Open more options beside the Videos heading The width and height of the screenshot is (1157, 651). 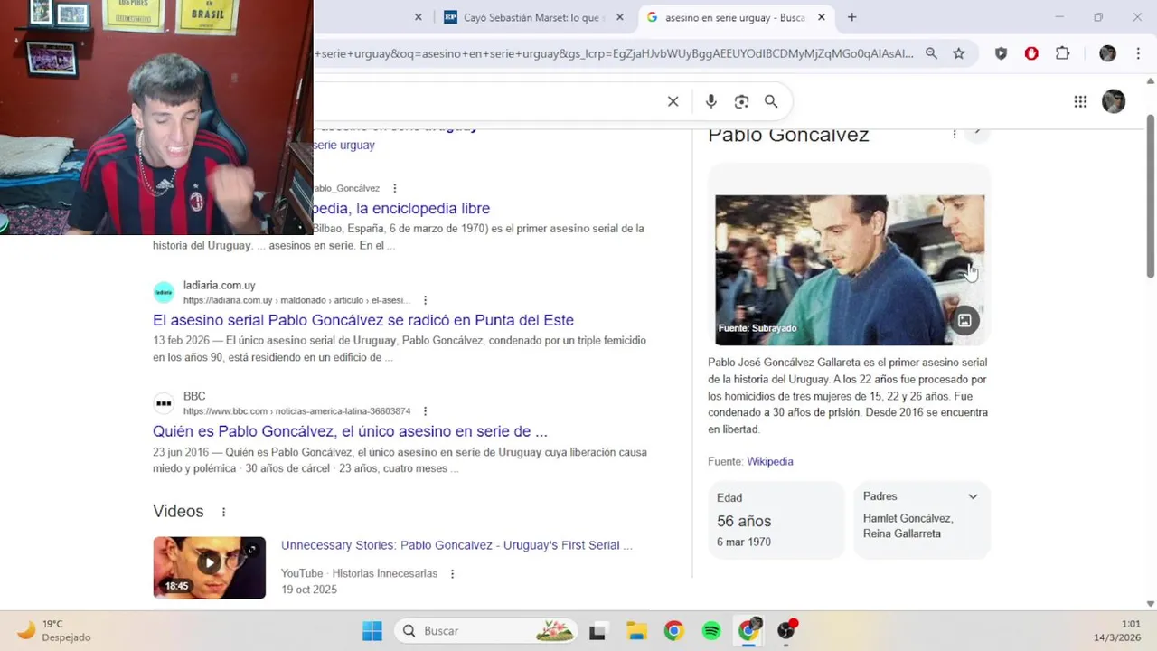click(x=223, y=512)
